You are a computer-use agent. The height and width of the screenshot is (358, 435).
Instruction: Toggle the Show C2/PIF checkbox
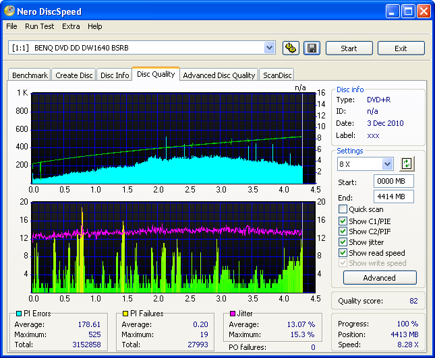(x=343, y=231)
